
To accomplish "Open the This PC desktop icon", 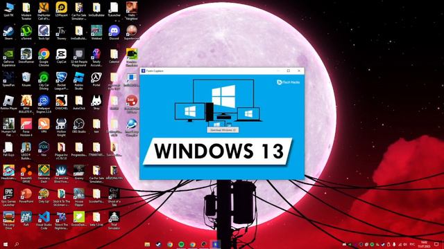I will pyautogui.click(x=8, y=10).
